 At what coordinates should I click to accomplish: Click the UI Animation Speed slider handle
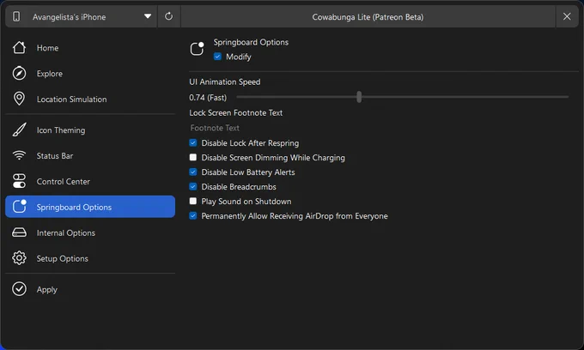(x=359, y=97)
